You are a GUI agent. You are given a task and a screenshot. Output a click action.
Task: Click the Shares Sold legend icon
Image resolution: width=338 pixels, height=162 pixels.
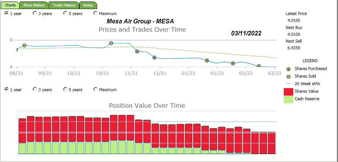tap(289, 76)
